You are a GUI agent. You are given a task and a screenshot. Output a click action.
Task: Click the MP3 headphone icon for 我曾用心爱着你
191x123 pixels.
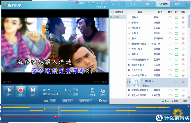pos(170,90)
